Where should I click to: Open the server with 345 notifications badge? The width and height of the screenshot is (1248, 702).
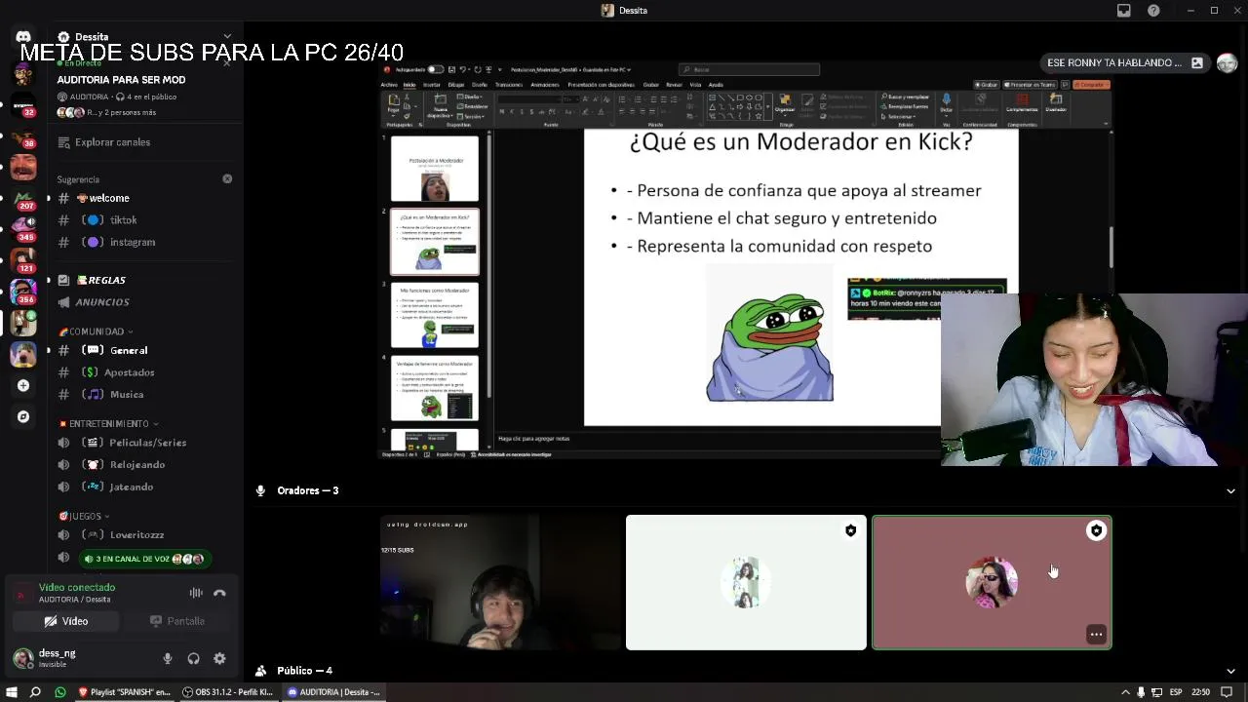(23, 229)
